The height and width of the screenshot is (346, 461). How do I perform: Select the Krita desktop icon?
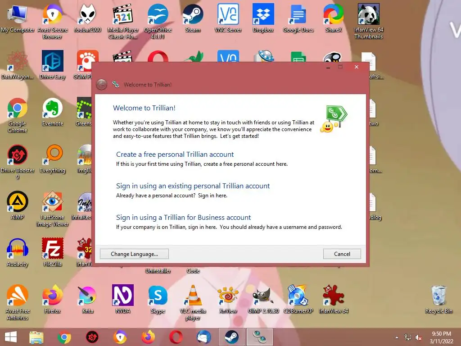87,299
